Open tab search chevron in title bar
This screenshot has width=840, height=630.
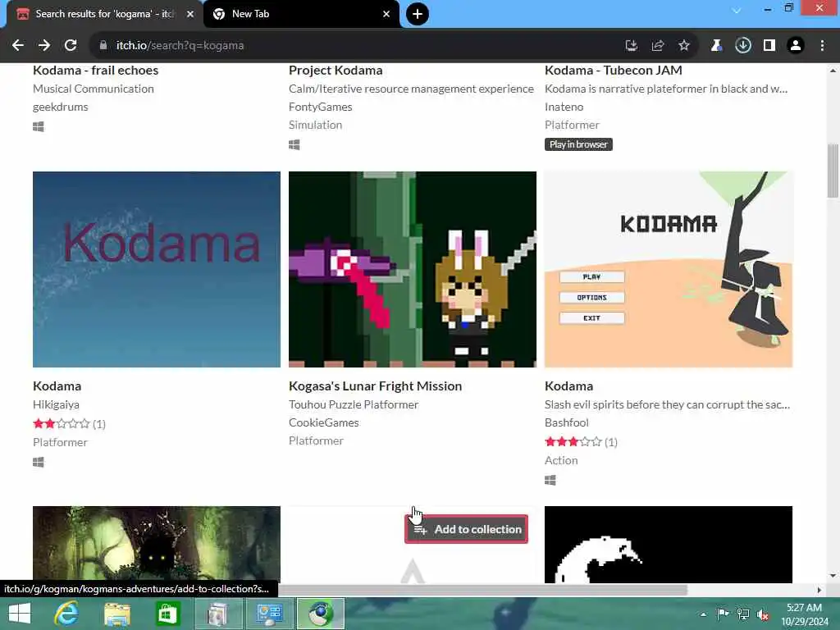tap(737, 10)
